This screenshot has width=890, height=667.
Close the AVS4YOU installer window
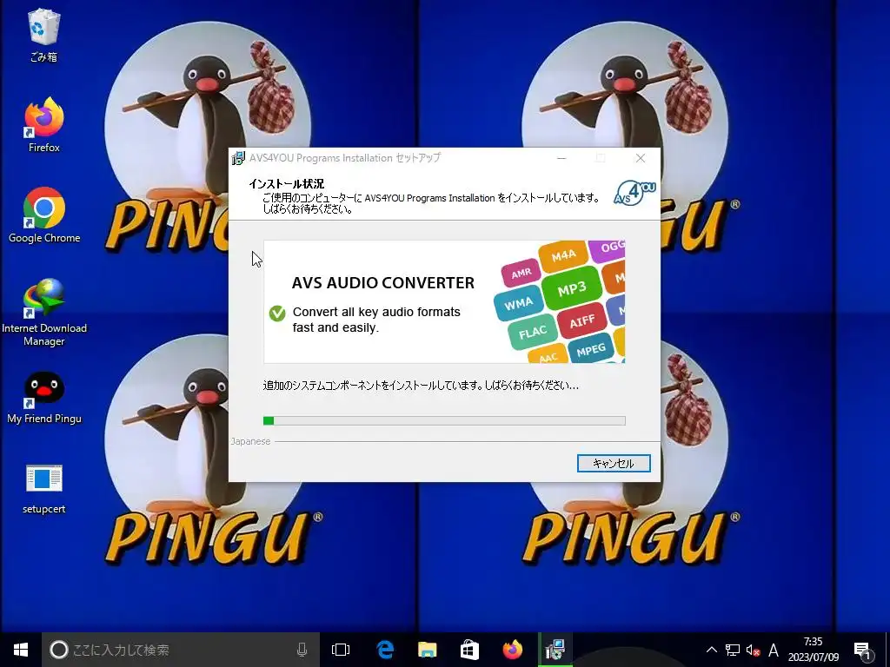[641, 158]
